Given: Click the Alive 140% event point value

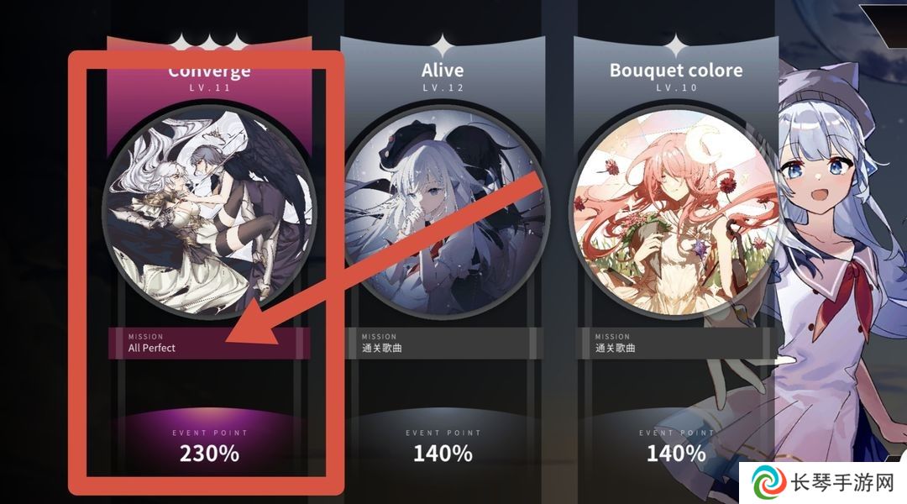Looking at the screenshot, I should [443, 454].
